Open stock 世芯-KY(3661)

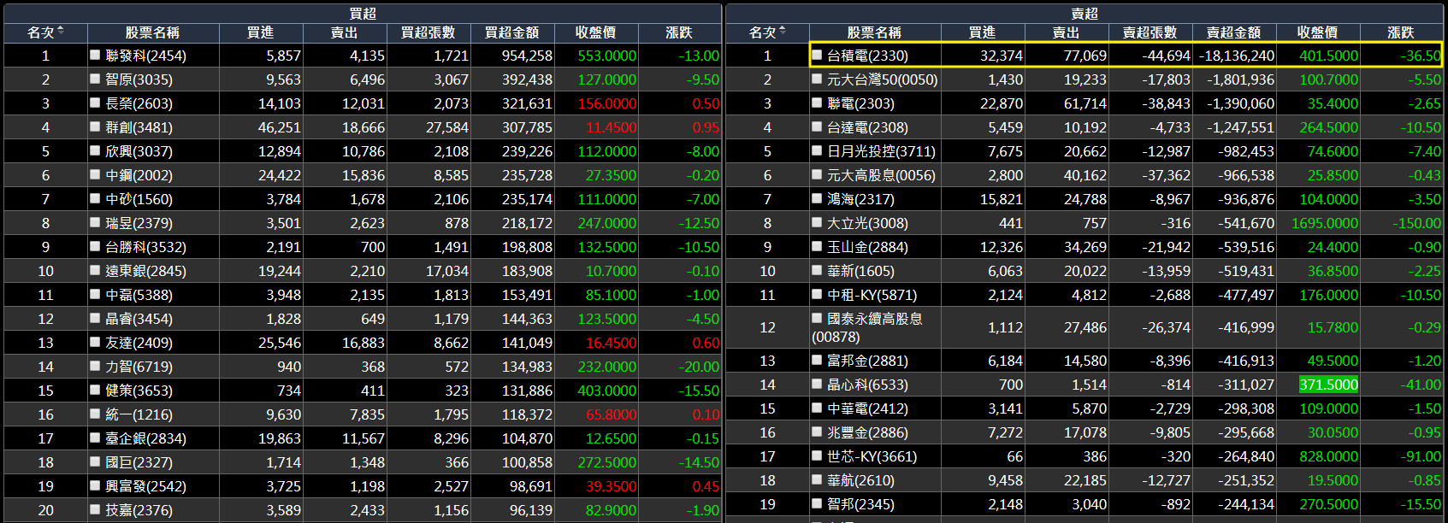point(872,456)
